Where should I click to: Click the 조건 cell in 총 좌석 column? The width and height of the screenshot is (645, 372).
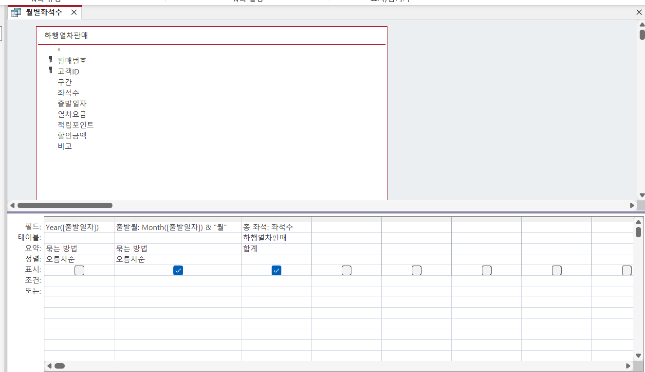click(x=276, y=281)
